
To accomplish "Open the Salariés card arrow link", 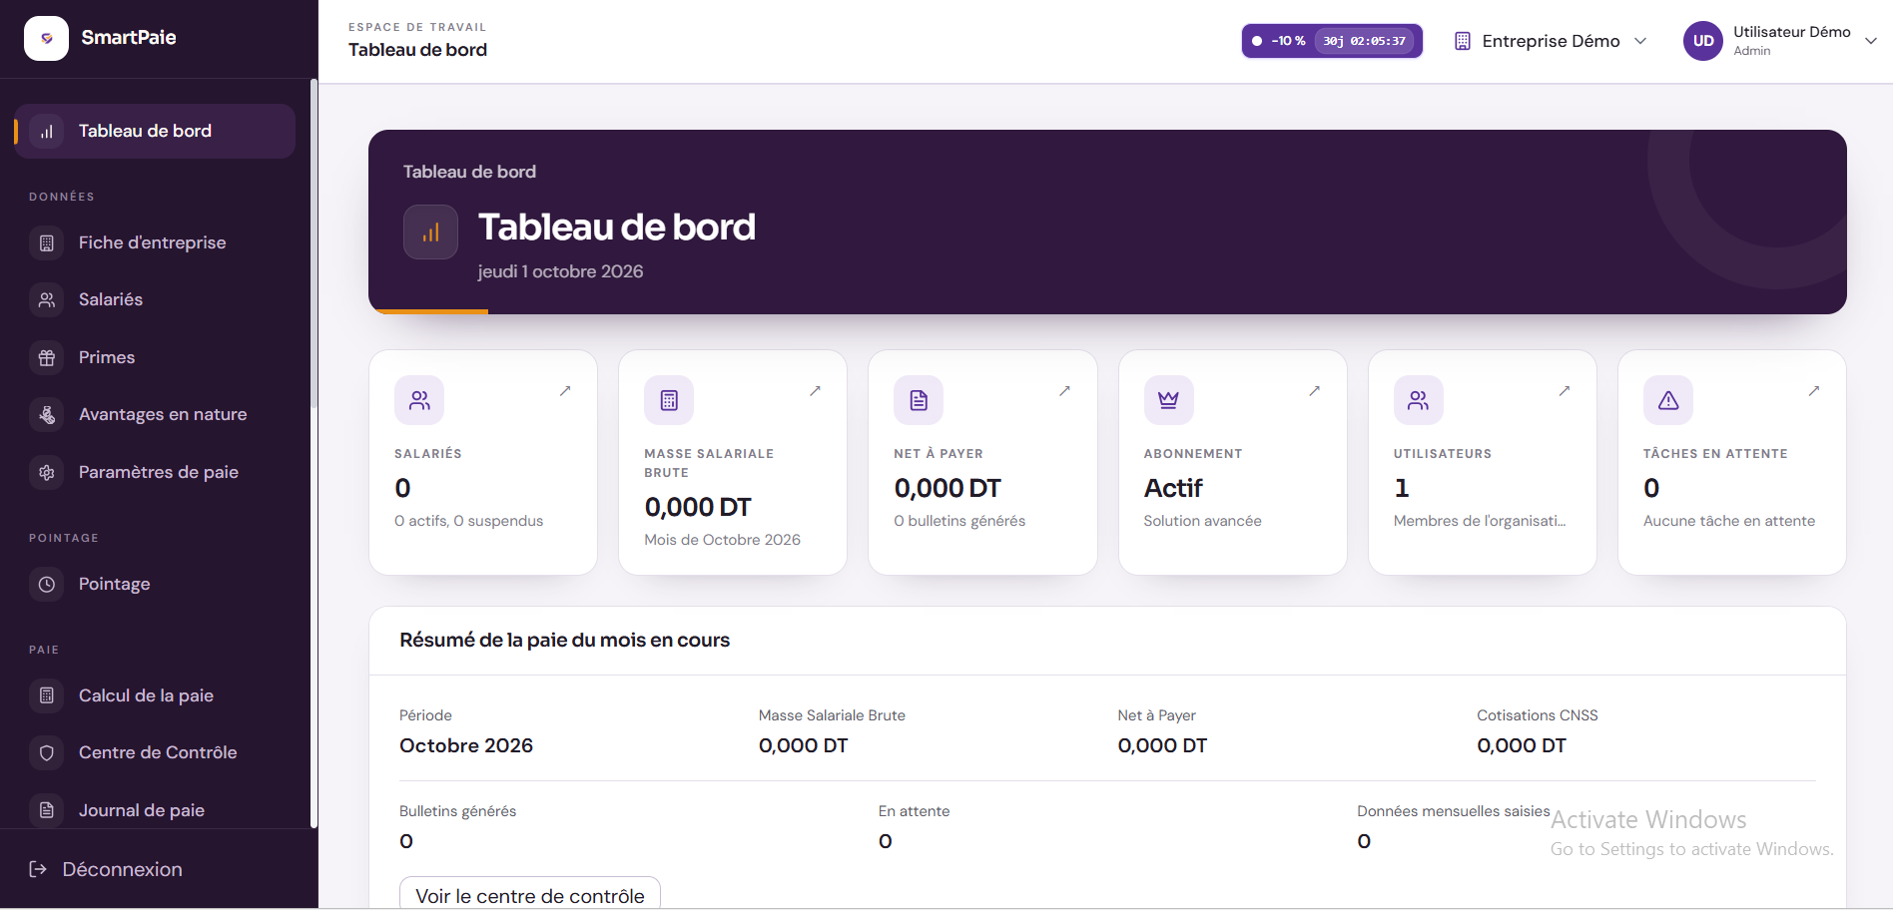I will 565,391.
